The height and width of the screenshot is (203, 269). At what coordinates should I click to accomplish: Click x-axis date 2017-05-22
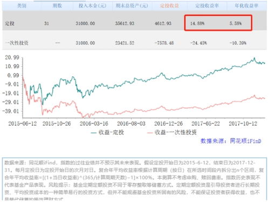click(205, 124)
